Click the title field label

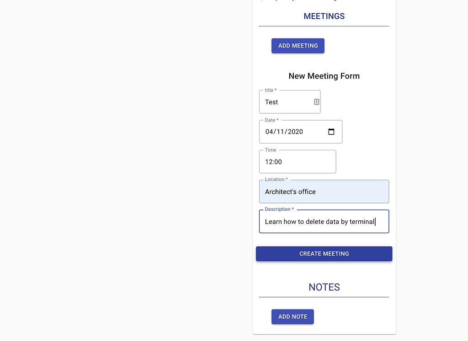271,90
